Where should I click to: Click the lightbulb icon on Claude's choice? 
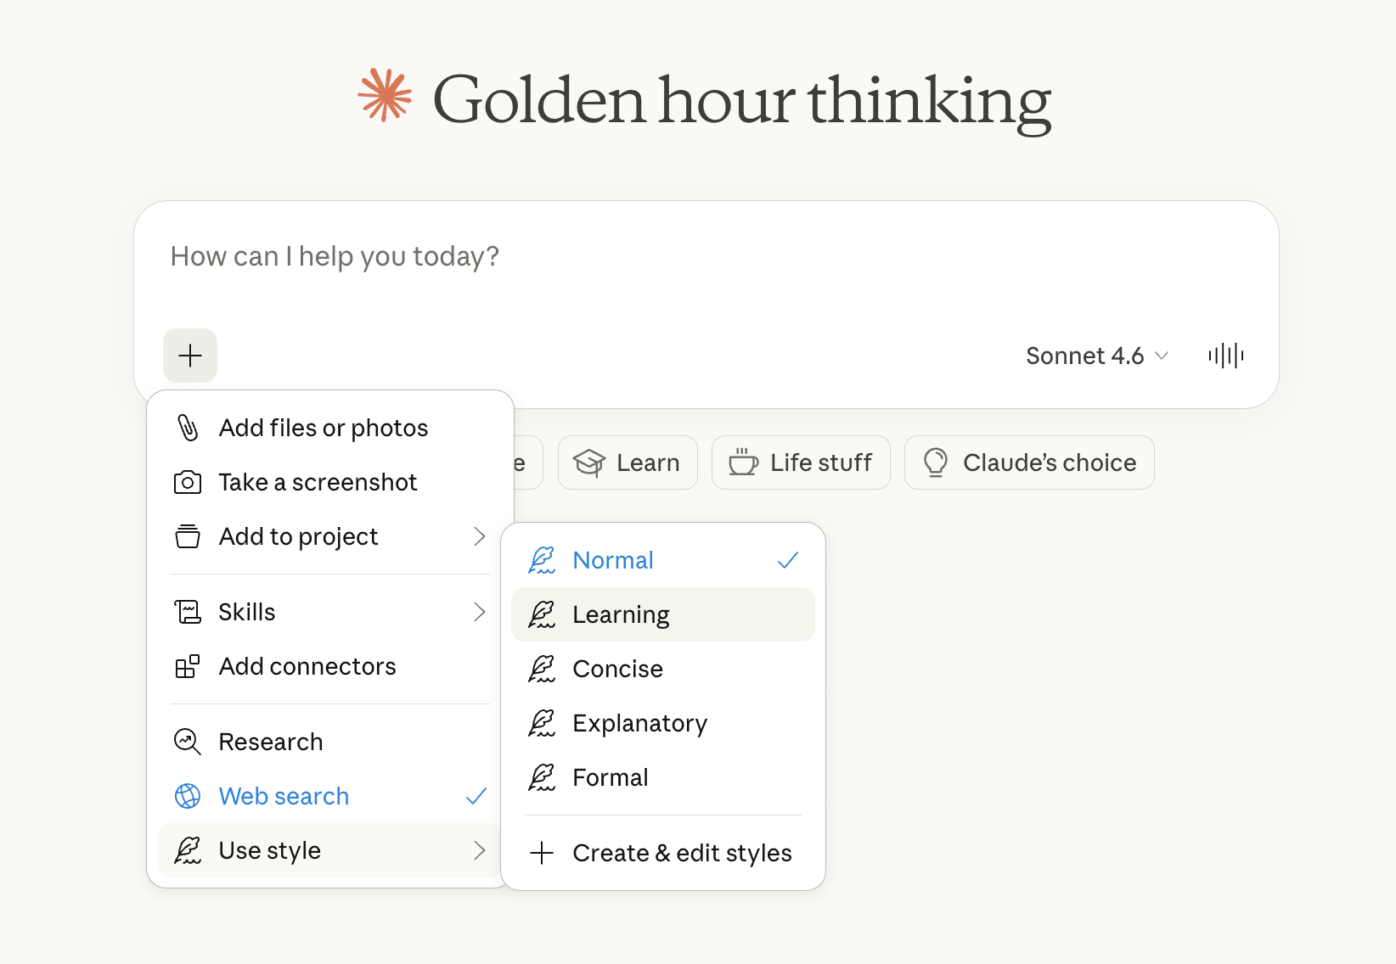[x=935, y=462]
